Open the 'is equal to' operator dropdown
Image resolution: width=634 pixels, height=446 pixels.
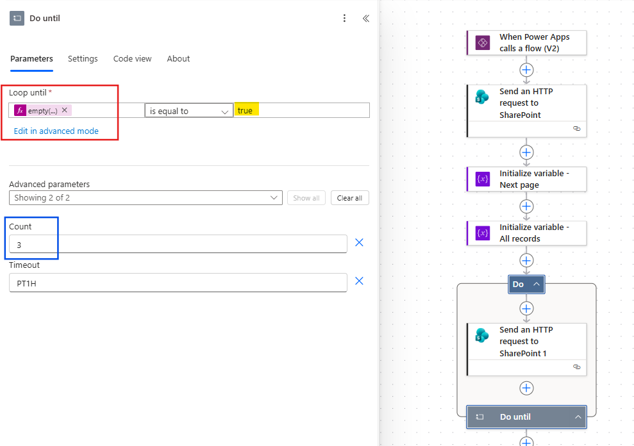tap(189, 111)
